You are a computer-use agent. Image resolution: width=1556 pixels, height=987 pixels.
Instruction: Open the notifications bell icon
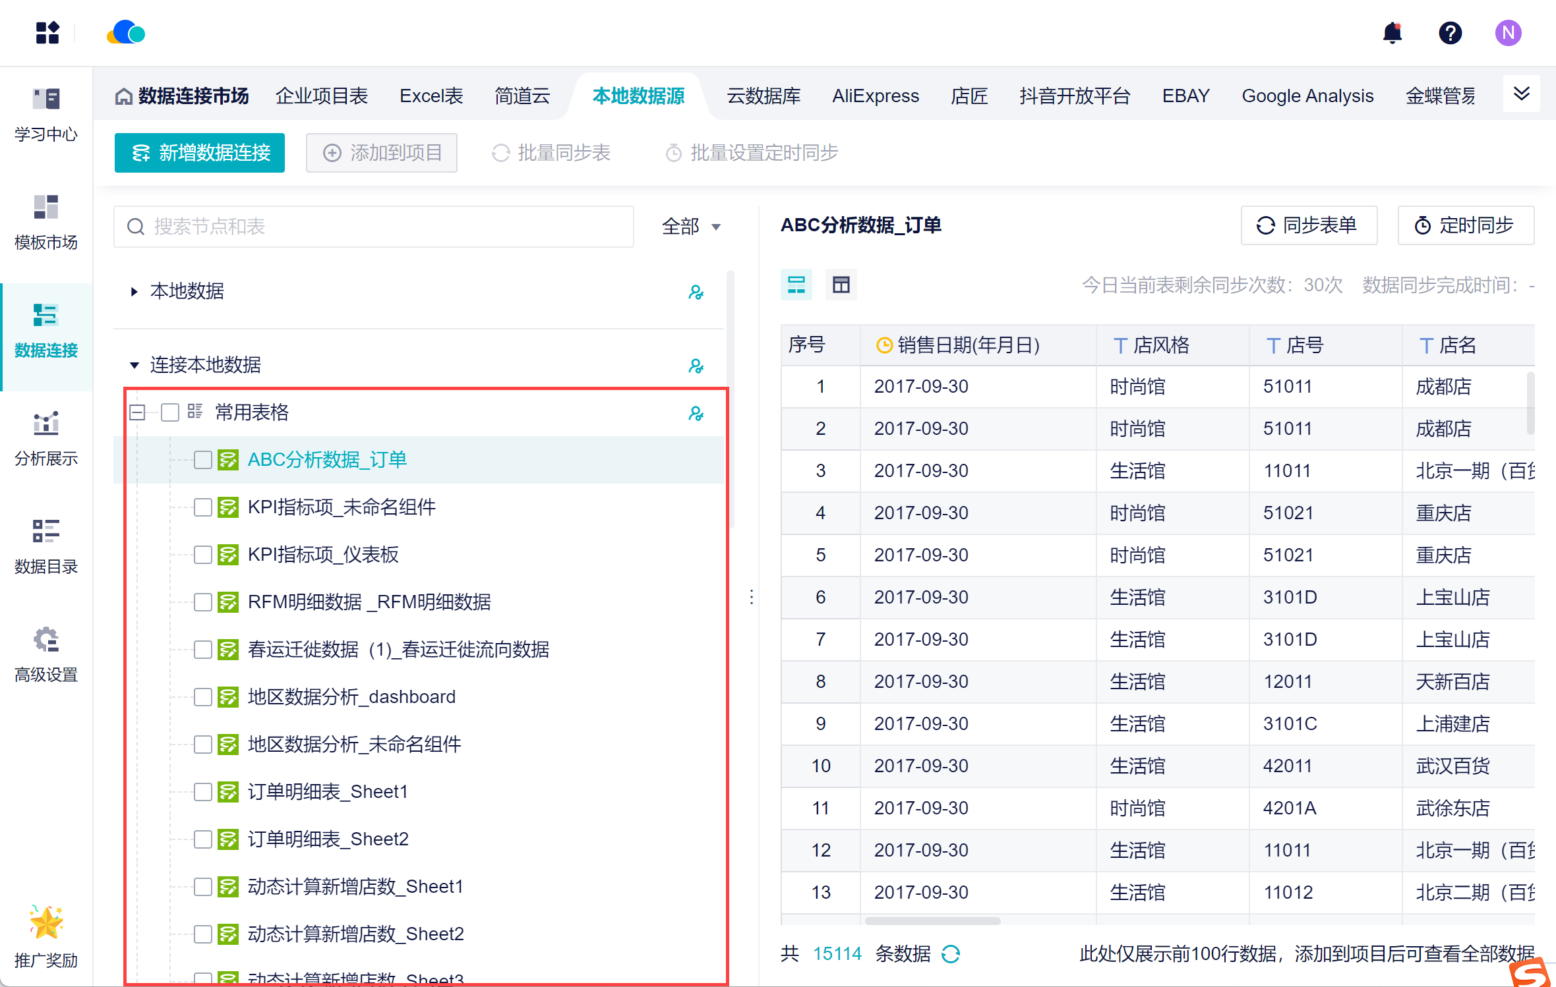point(1392,33)
